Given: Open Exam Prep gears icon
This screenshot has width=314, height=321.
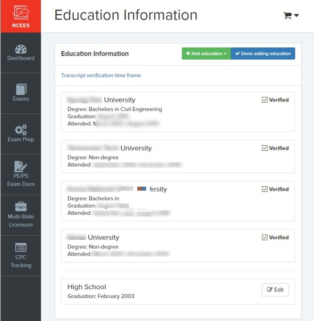Looking at the screenshot, I should coord(21,130).
